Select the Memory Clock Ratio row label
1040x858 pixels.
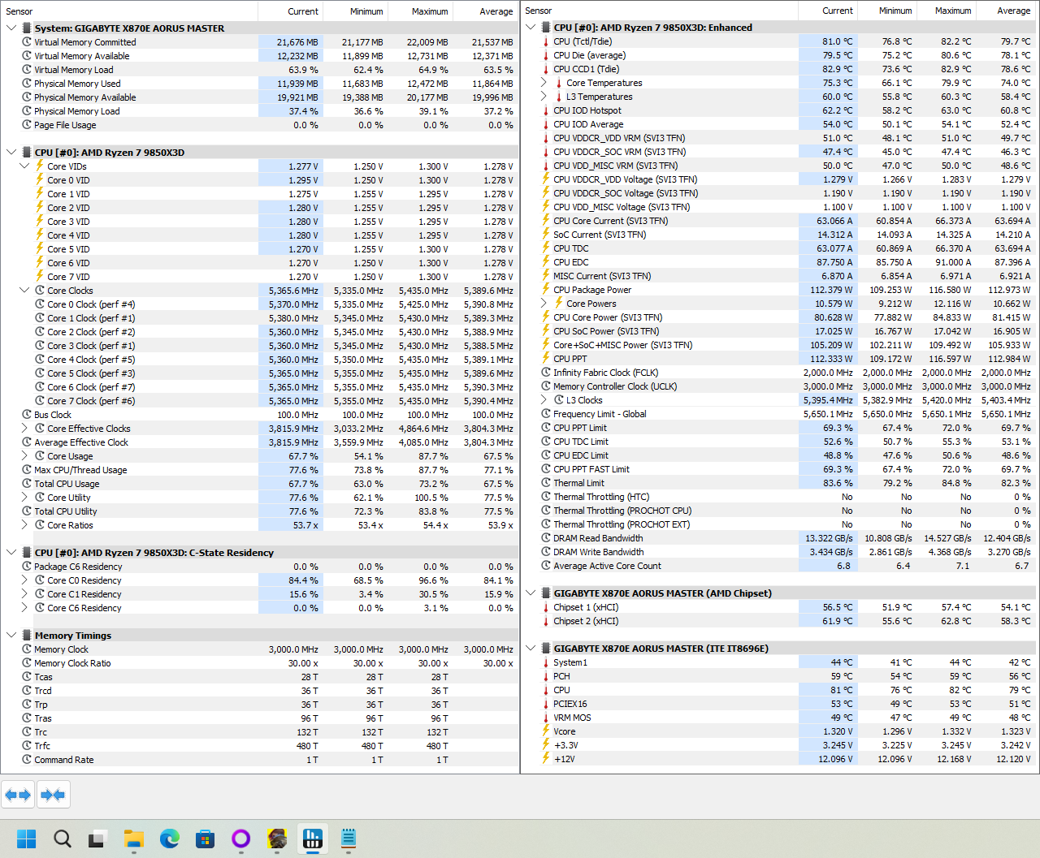click(72, 663)
